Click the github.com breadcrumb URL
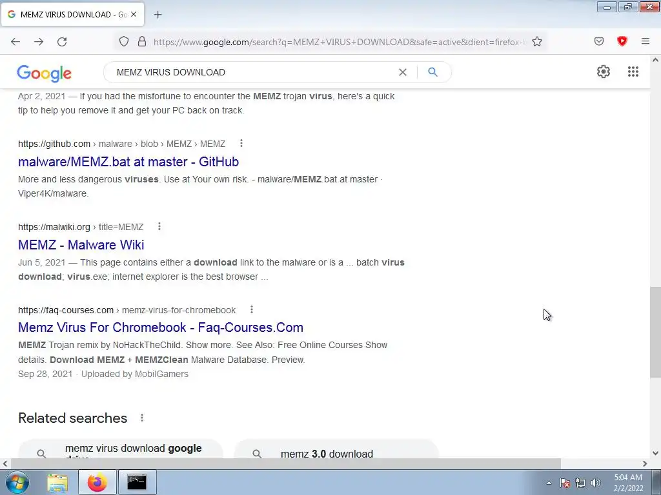 pyautogui.click(x=122, y=144)
